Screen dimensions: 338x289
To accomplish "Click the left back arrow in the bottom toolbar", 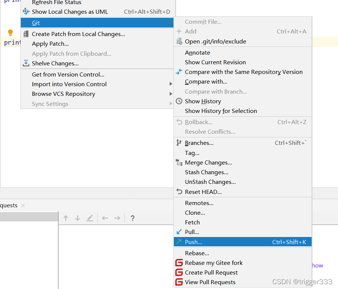I will pyautogui.click(x=105, y=218).
